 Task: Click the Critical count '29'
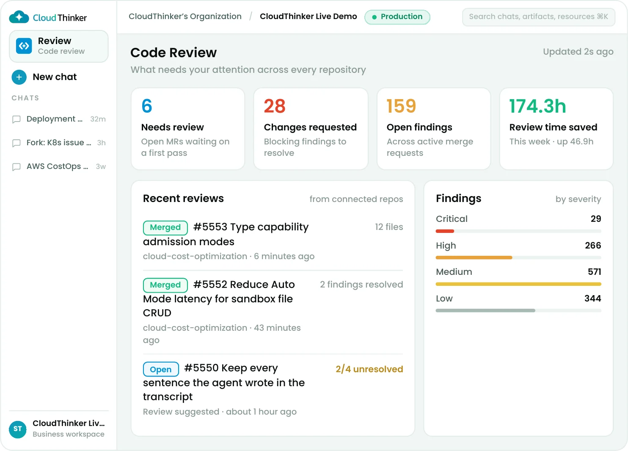(x=596, y=219)
